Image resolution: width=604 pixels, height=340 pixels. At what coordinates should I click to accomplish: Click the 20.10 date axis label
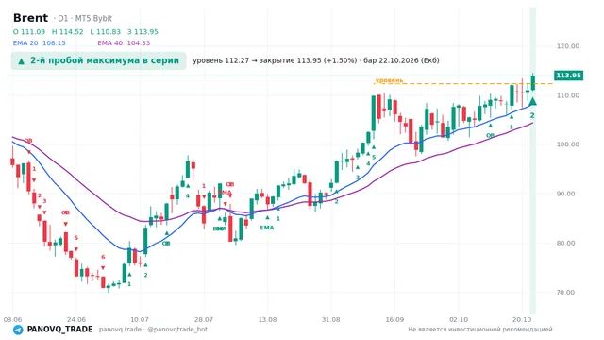coord(522,320)
